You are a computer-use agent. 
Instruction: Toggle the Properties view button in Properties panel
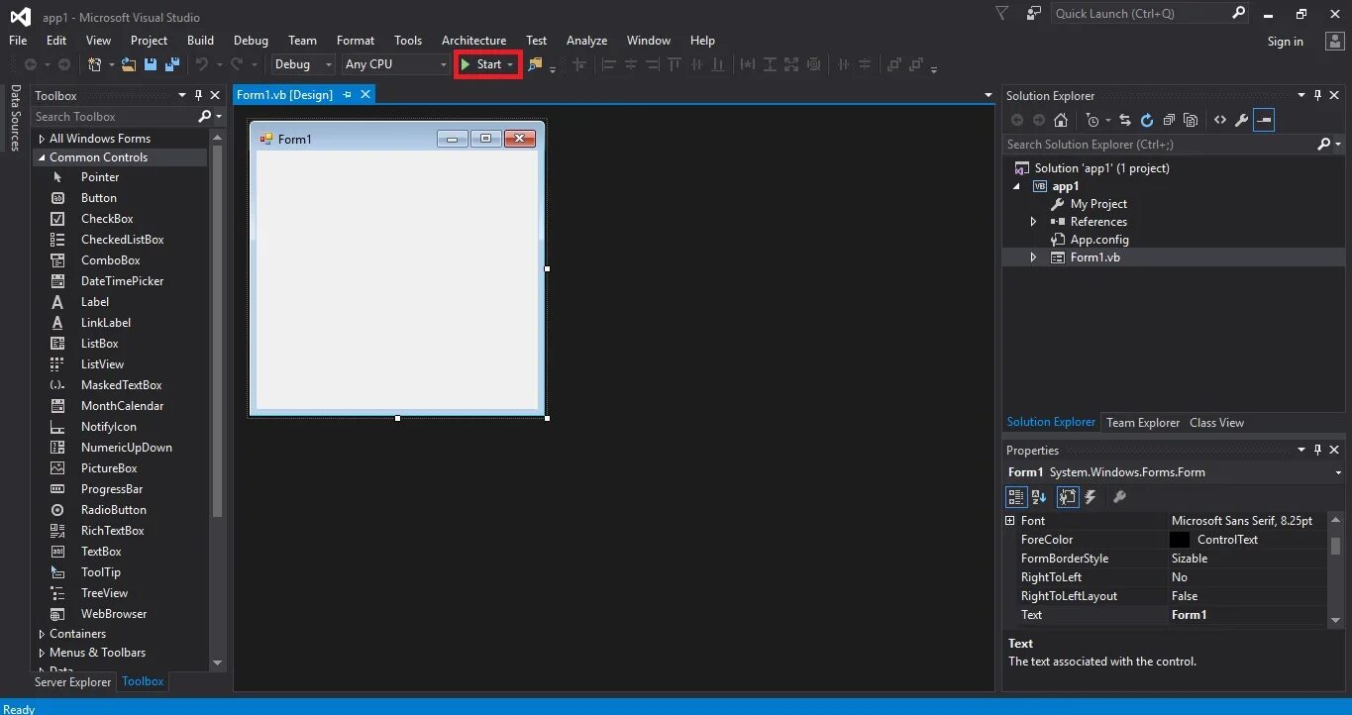coord(1067,497)
